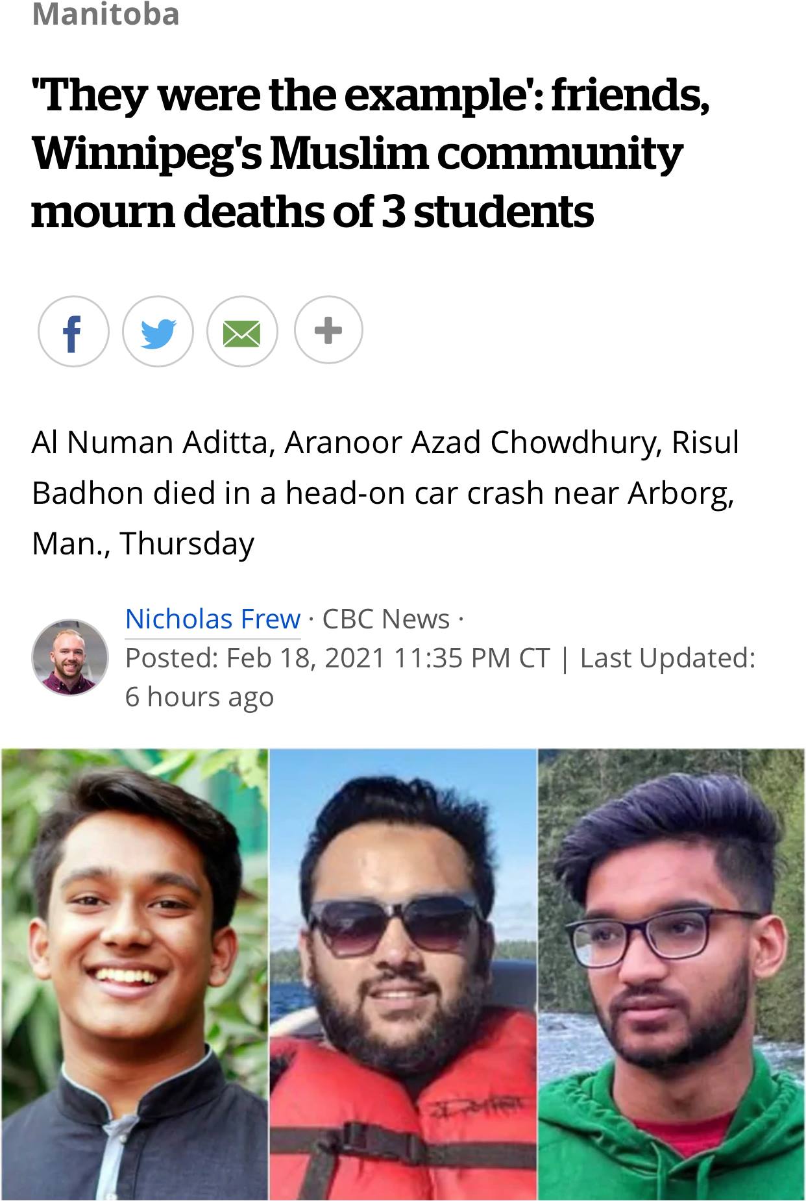Click the CBC News byline label

pyautogui.click(x=386, y=619)
